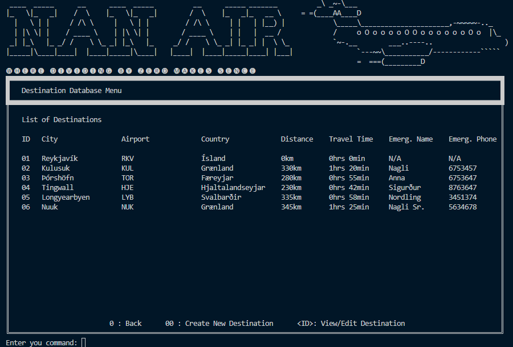This screenshot has height=347, width=513.
Task: Select the '0 : Back' option
Action: 125,324
